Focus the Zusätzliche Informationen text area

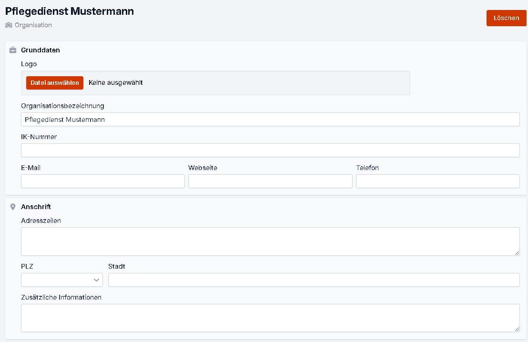pos(270,318)
